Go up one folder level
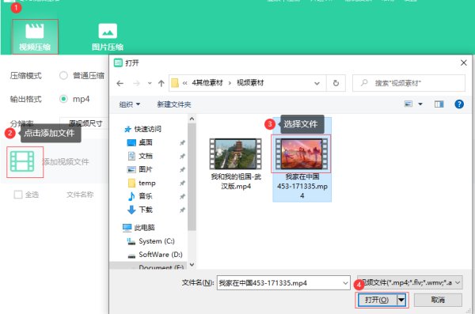This screenshot has width=475, height=314. click(x=161, y=83)
